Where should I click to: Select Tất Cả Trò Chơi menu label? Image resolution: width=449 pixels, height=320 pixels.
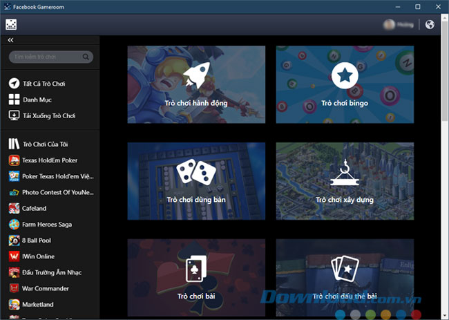[x=44, y=84]
